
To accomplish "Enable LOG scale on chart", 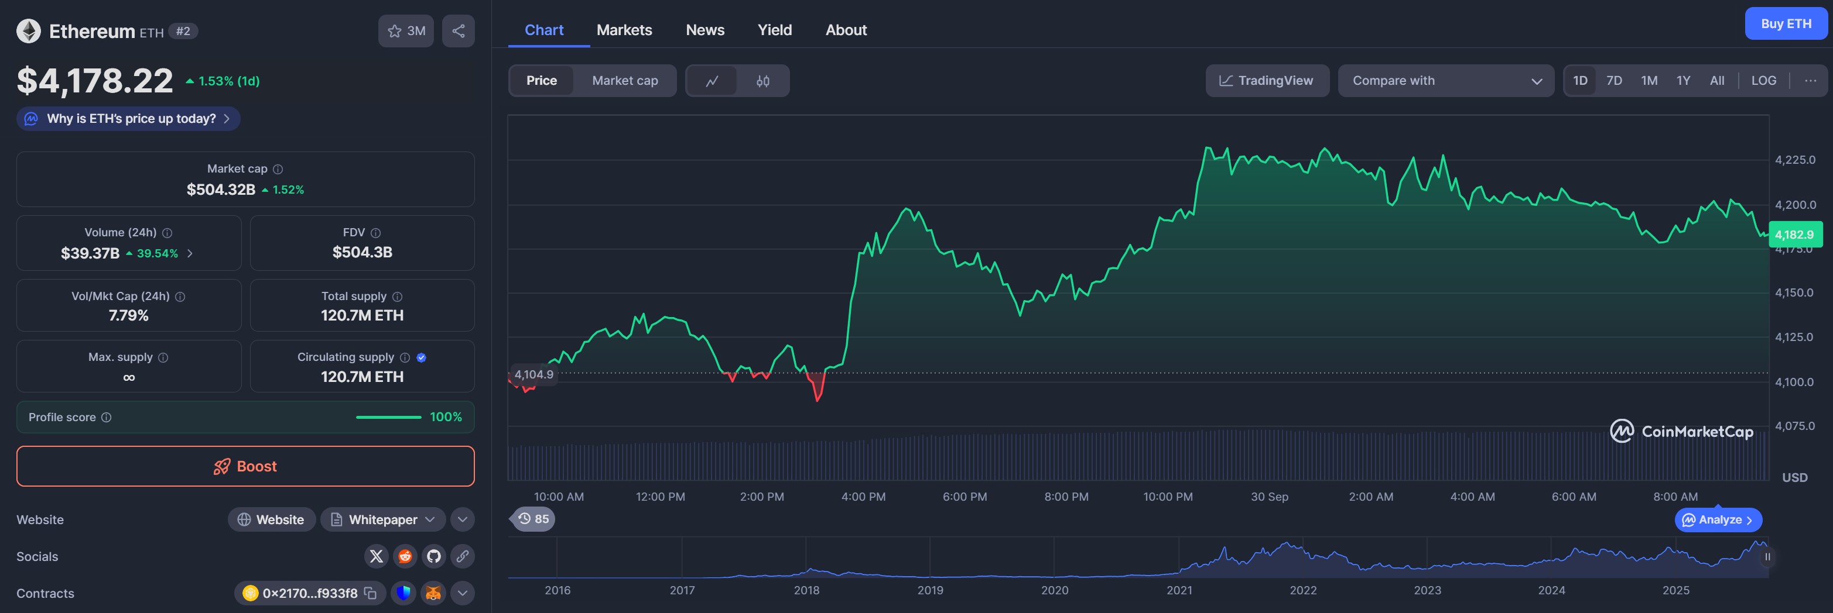I will [1763, 81].
